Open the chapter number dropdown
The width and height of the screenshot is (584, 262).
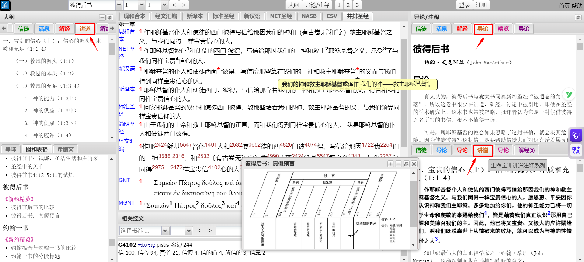(x=142, y=5)
